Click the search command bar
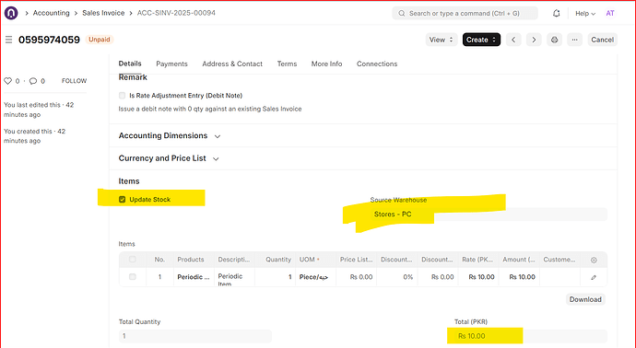Screen dimensions: 636x348 (465, 14)
